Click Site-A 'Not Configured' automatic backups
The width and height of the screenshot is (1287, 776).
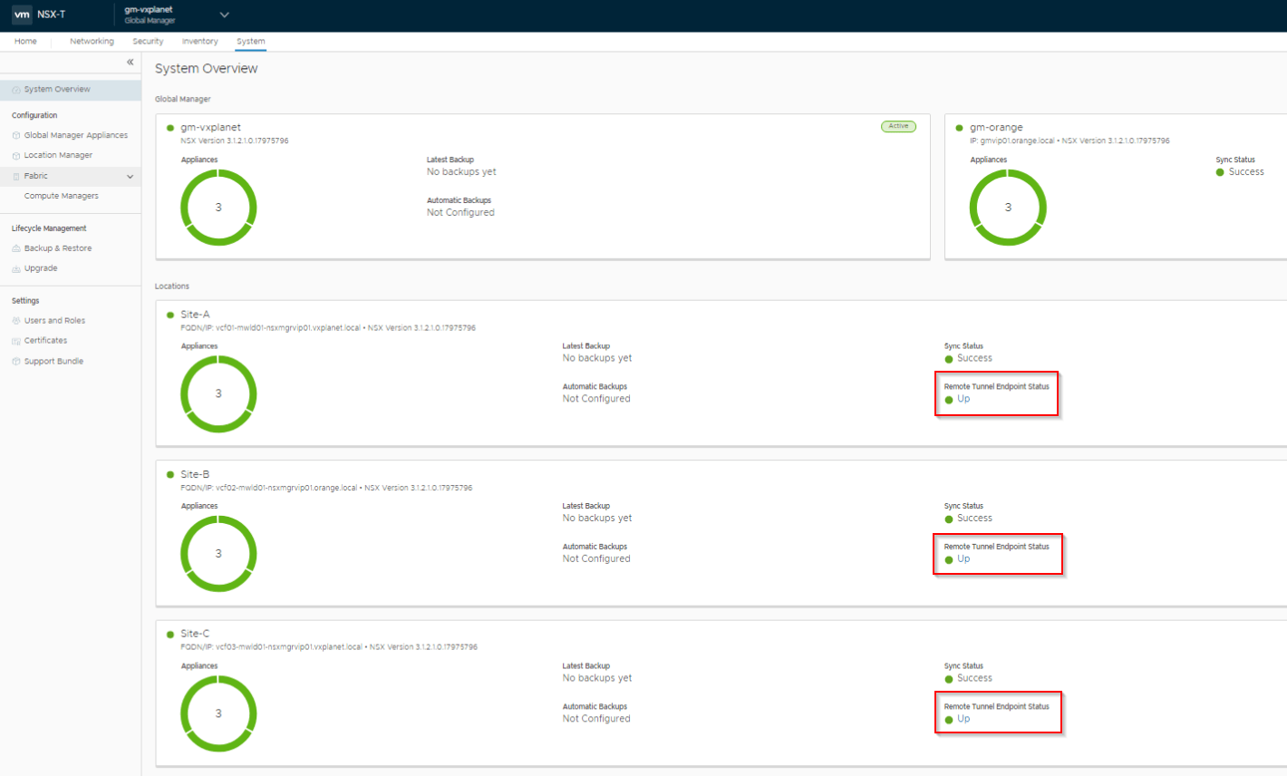[596, 399]
